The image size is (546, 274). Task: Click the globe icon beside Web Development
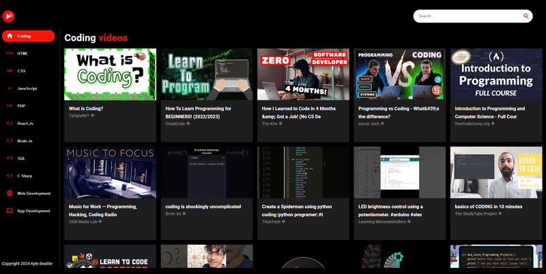[x=10, y=194]
